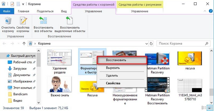Click Restore all items (Восстановить все объекты)
214x111 pixels.
point(43,25)
